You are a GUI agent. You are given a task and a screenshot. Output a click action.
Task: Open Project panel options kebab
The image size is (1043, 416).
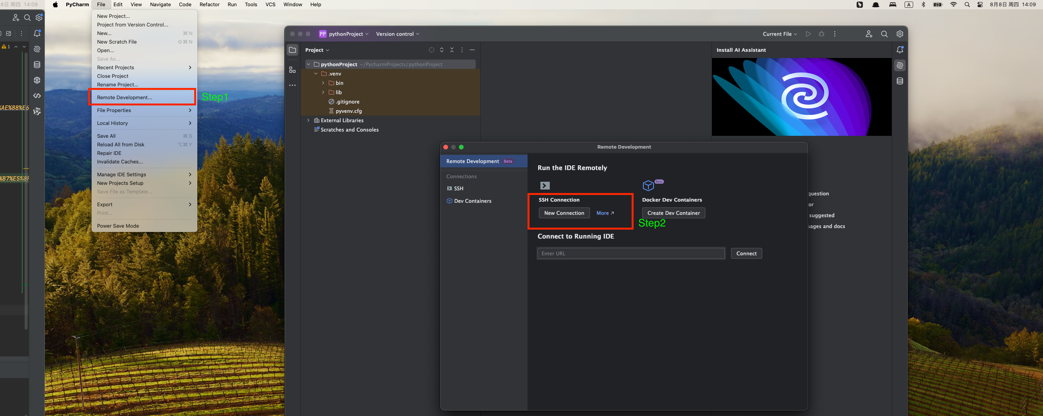(462, 50)
